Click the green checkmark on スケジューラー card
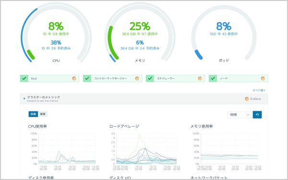Screen dimensions: 288x180 pyautogui.click(x=150, y=78)
